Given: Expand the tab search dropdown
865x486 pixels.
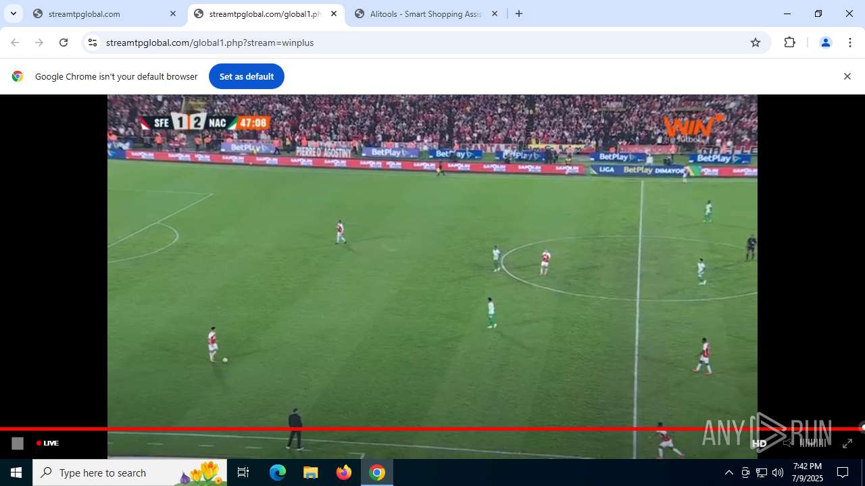Looking at the screenshot, I should (13, 13).
